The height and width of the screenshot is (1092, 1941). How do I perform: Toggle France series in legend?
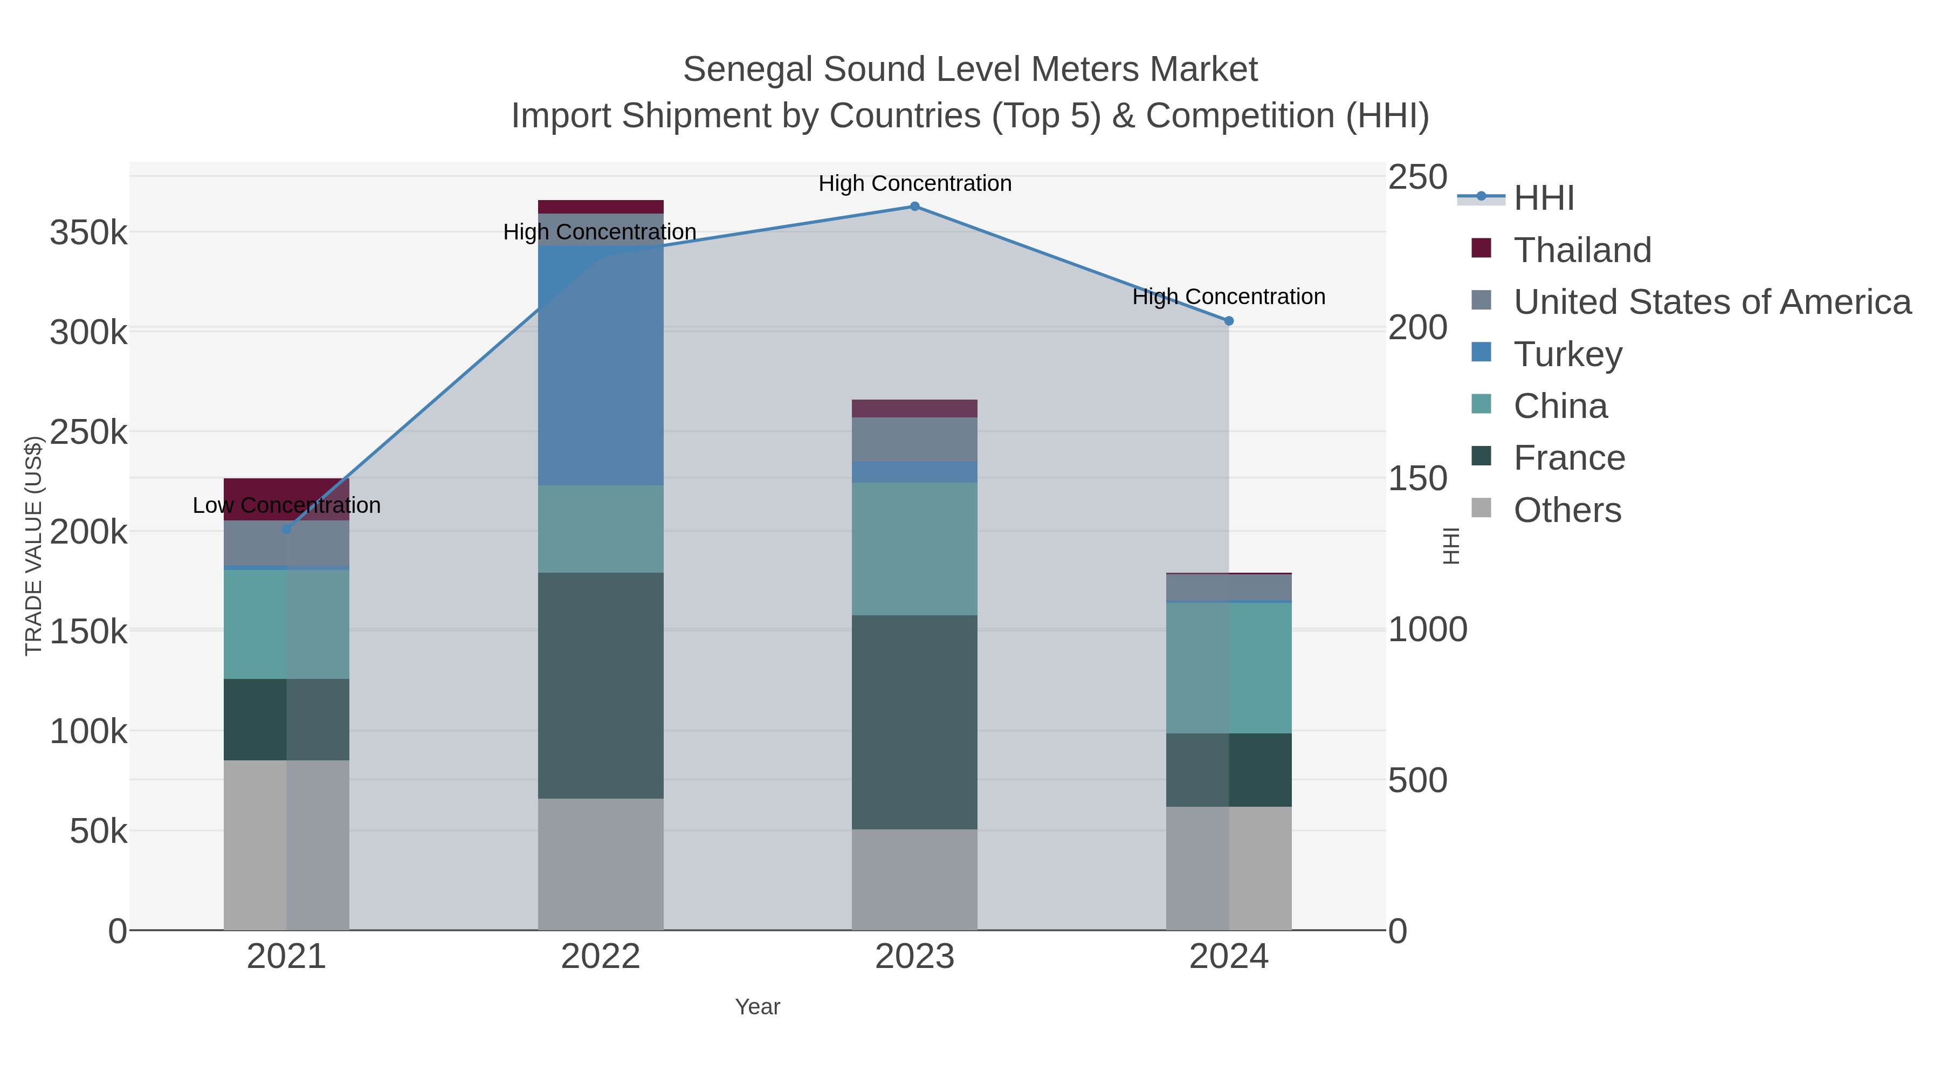coord(1548,457)
